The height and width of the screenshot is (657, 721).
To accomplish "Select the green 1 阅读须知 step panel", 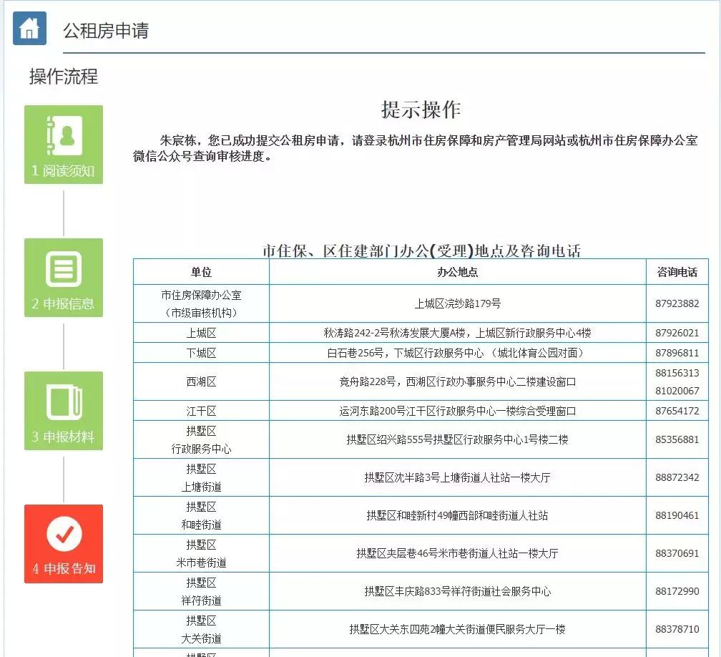I will [x=63, y=144].
